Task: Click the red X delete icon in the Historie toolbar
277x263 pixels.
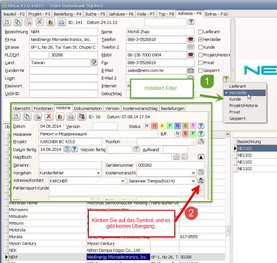Action: (49, 116)
